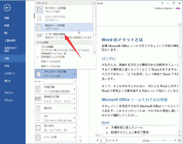Open the すべてのページを印刷 dropdown
This screenshot has width=183, height=144.
[x=55, y=74]
